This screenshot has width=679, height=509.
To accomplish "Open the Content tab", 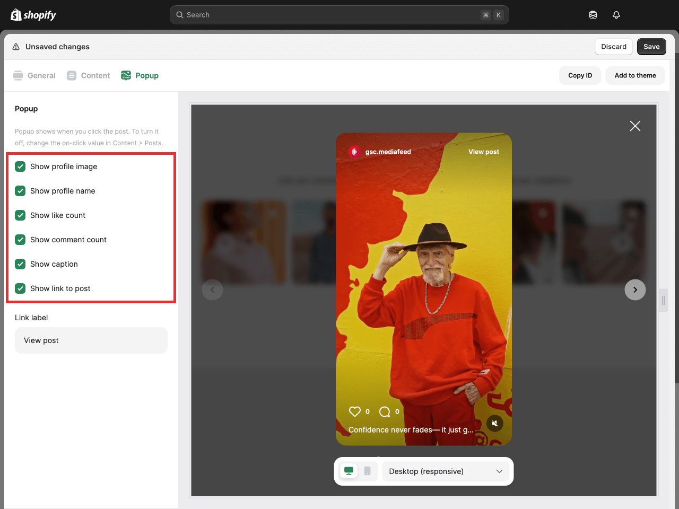I will coord(89,75).
